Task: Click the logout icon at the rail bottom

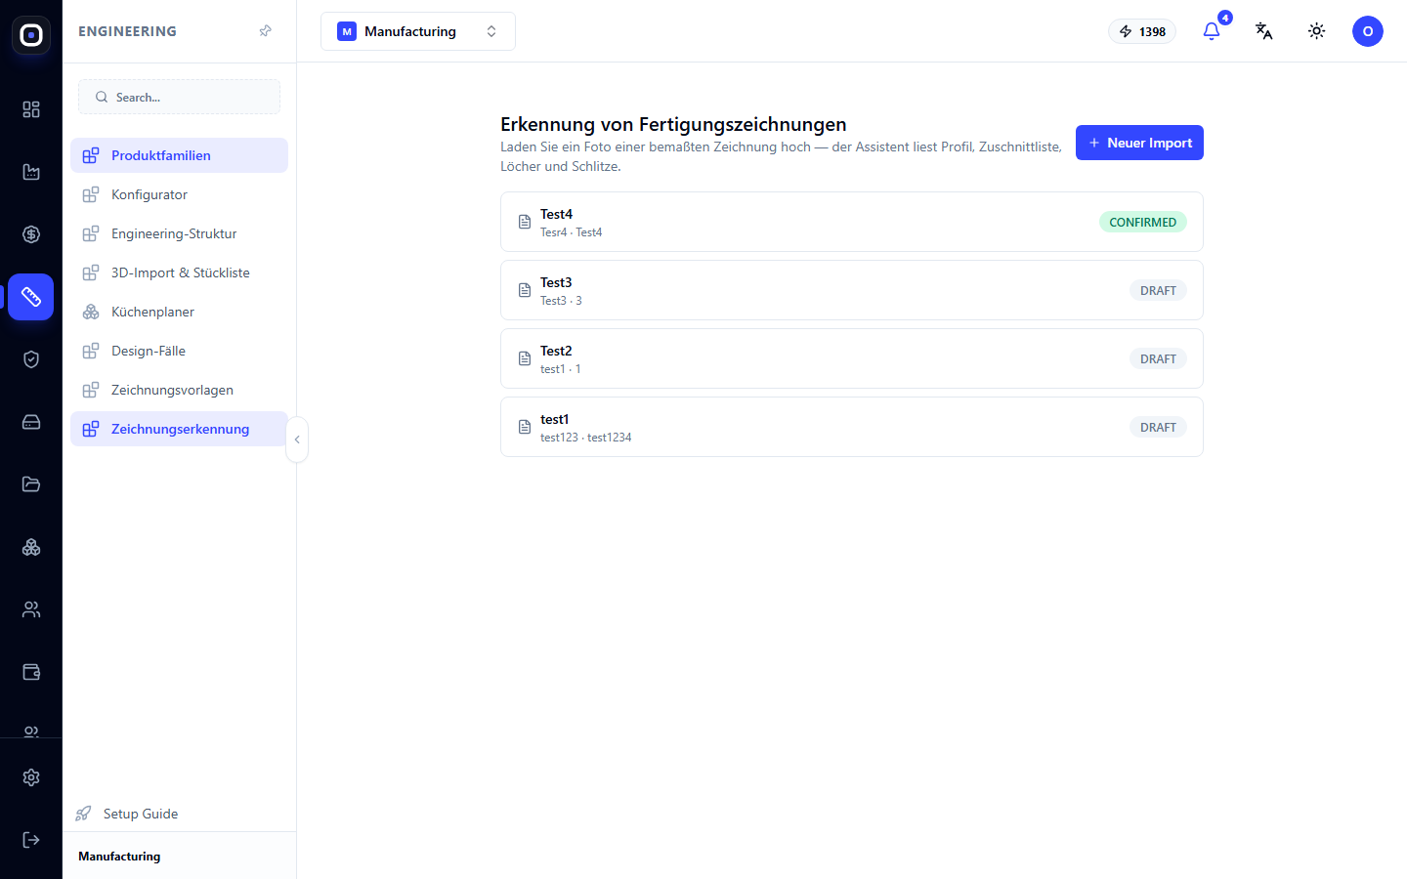Action: 31,840
